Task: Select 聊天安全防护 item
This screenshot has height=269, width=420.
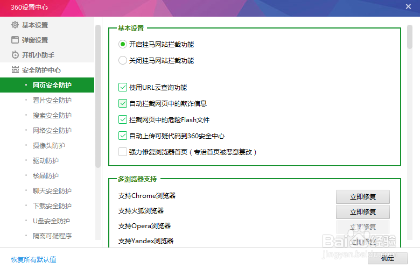Action: click(47, 190)
